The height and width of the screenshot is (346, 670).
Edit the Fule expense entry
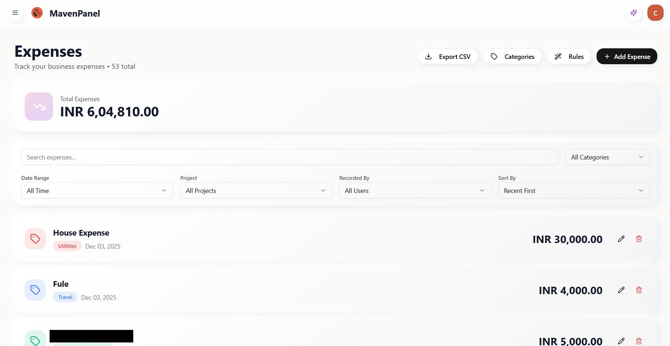(621, 290)
